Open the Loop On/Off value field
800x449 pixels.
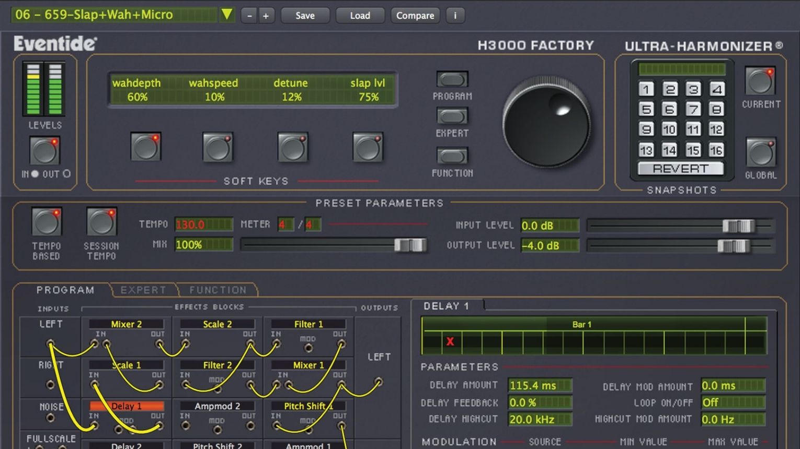pos(733,403)
